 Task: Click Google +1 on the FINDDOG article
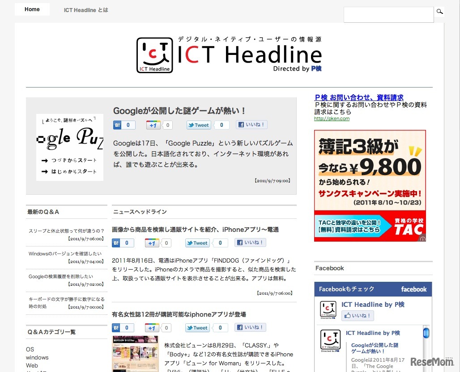click(x=152, y=243)
